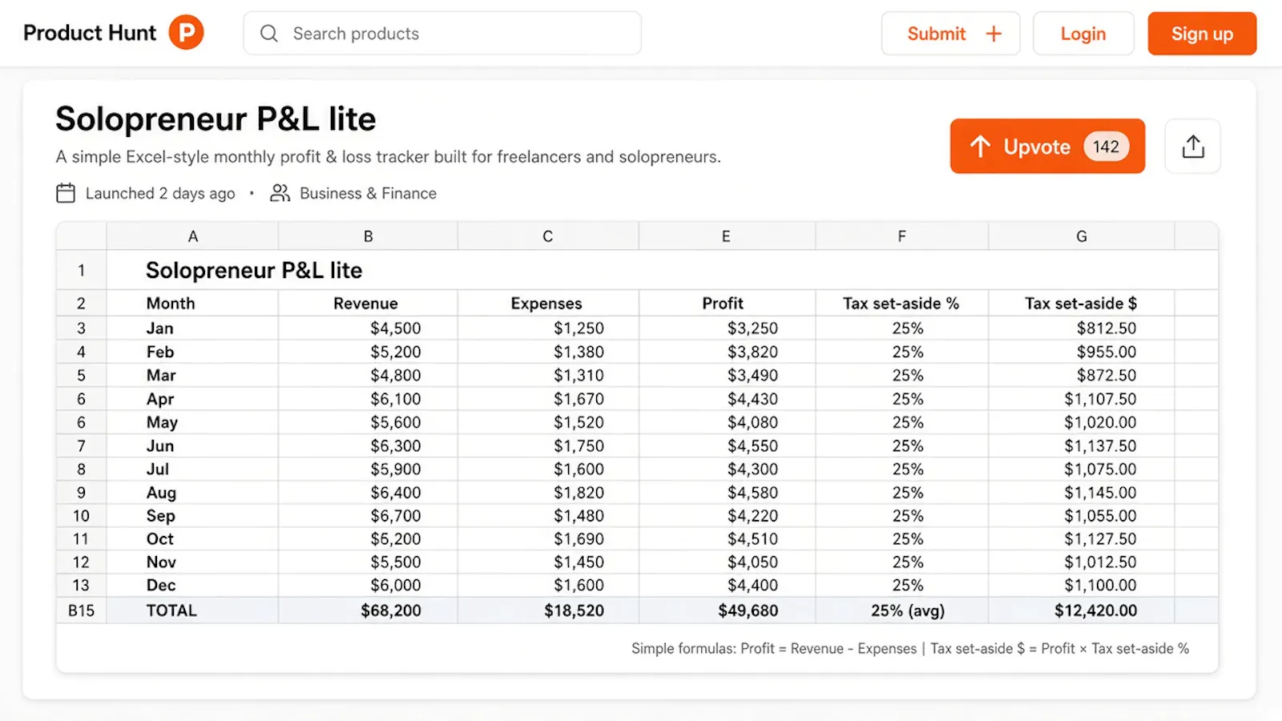The image size is (1282, 721).
Task: Click Mar profit cell '$3,490'
Action: 727,375
